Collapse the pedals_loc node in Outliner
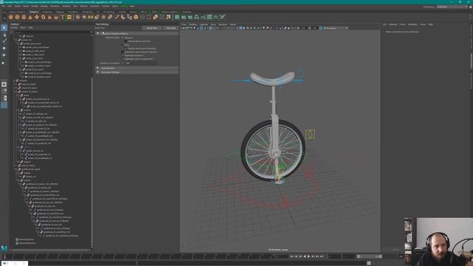The height and width of the screenshot is (266, 473). click(x=16, y=40)
